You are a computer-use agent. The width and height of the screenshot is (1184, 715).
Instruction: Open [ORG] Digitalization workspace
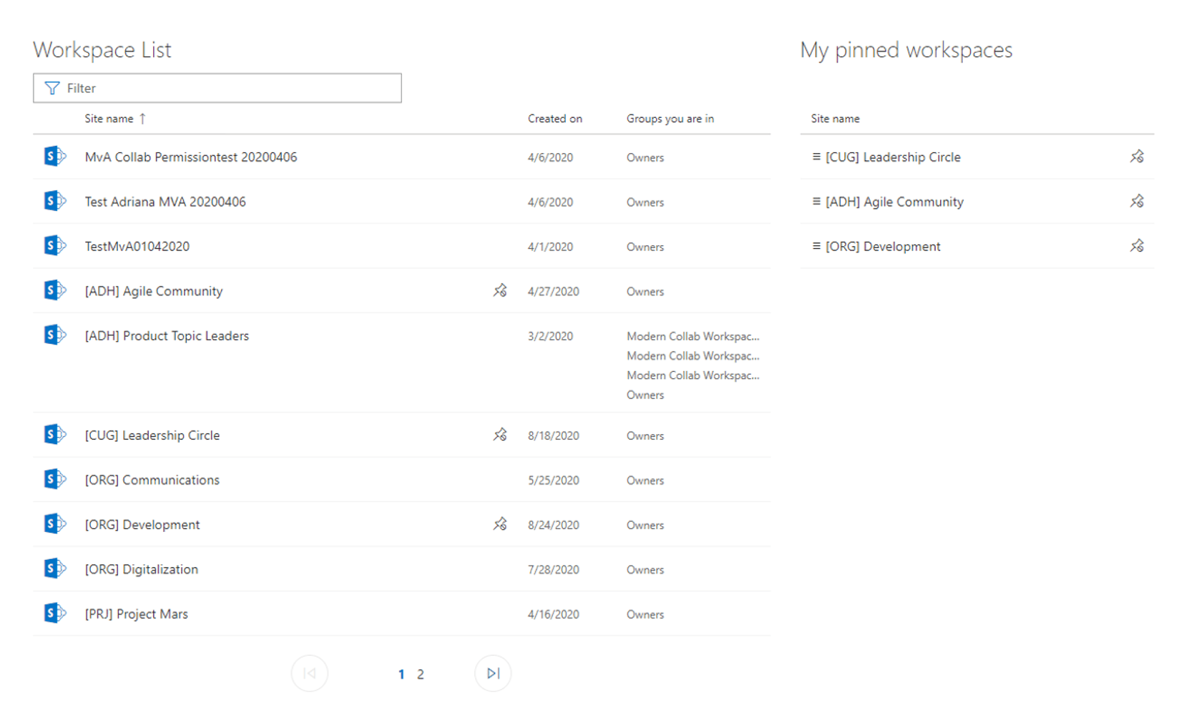pos(142,570)
